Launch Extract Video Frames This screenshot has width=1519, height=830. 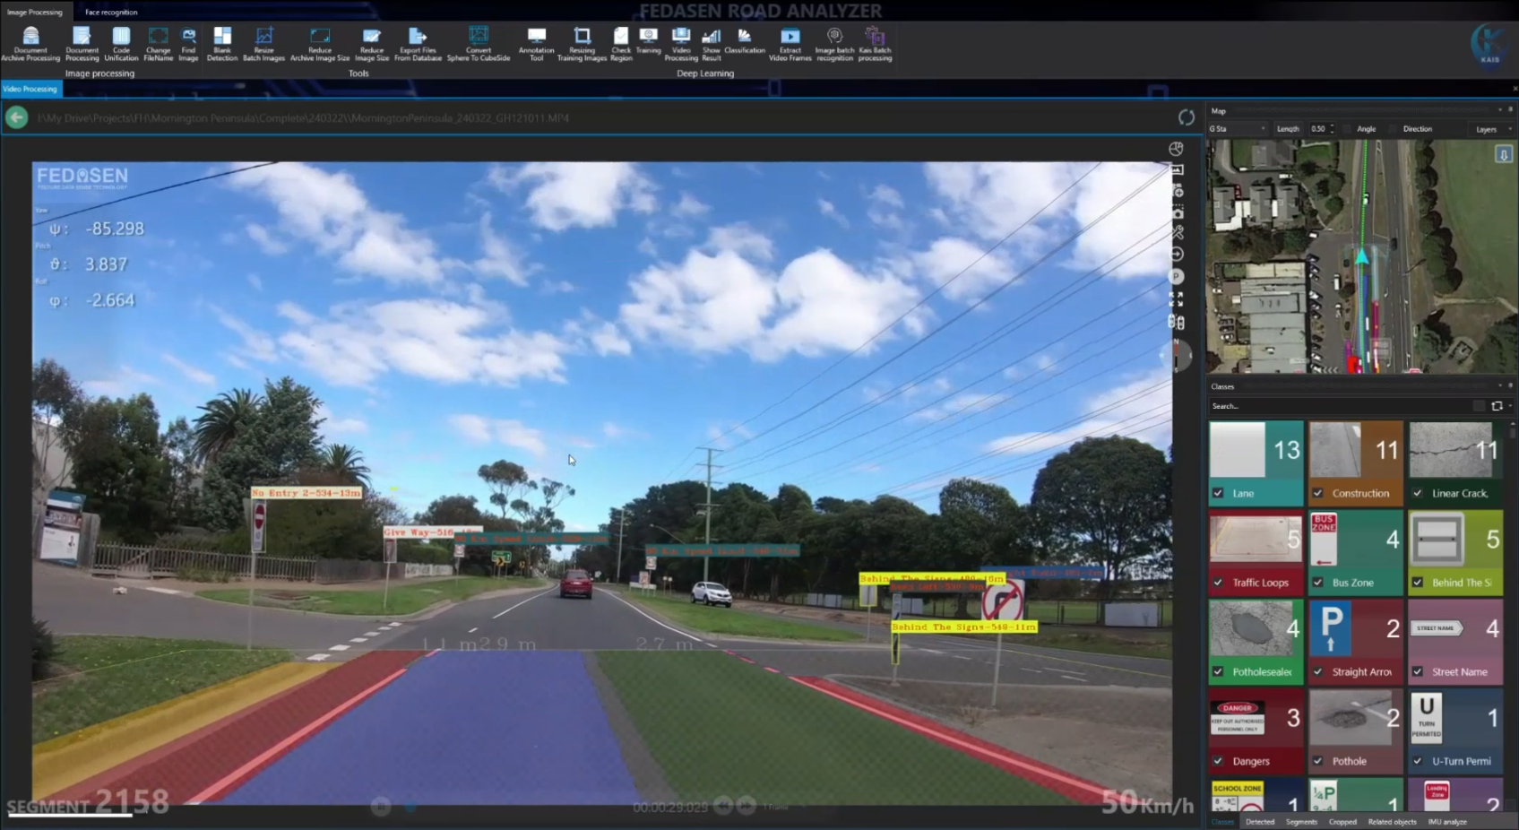coord(790,42)
